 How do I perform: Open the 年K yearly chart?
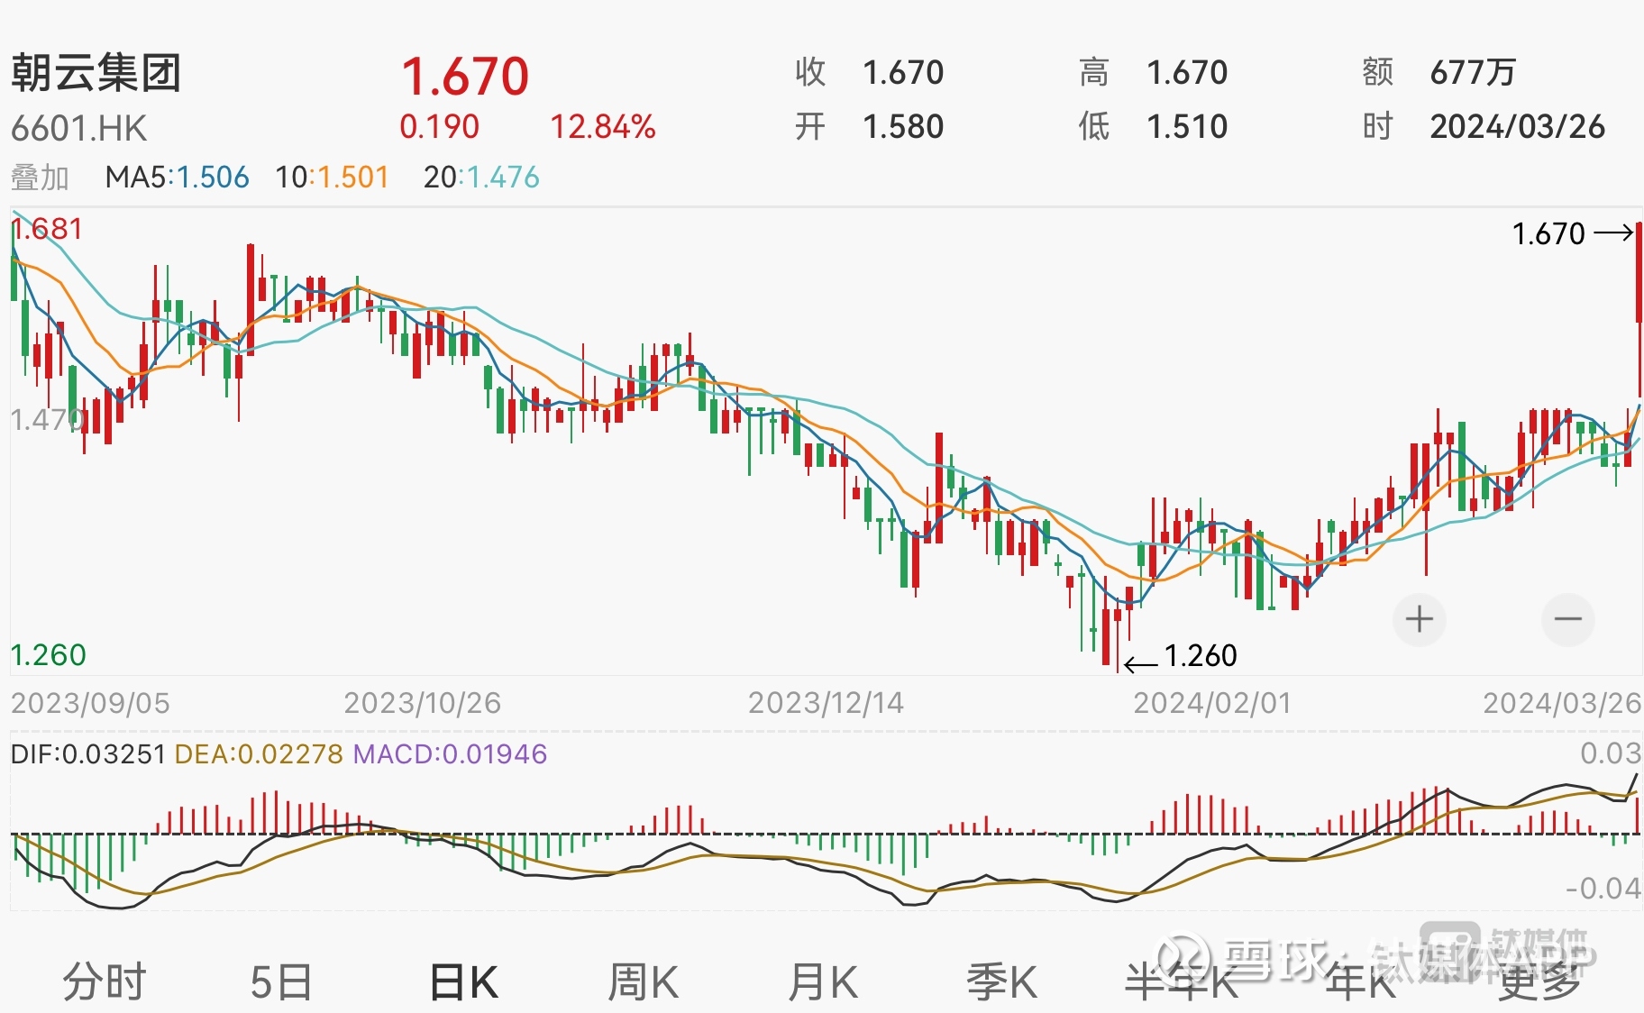coord(1360,981)
